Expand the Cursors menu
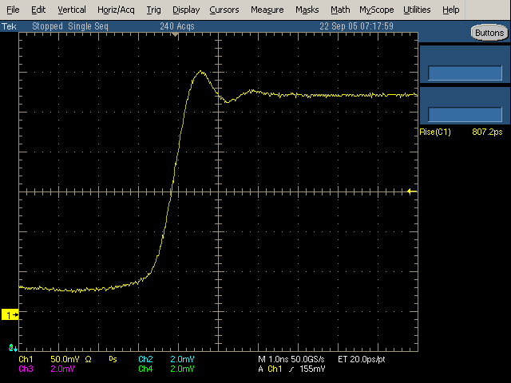The width and height of the screenshot is (511, 383). [224, 10]
